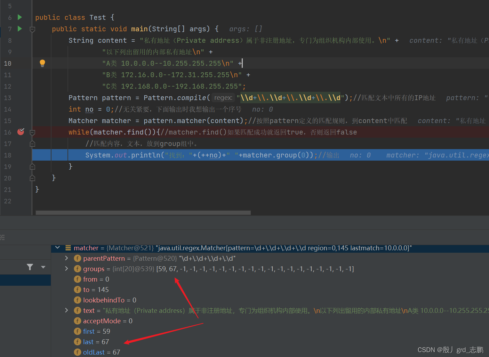Click the field icon beside acceptMode
Viewport: 489px width, 357px height.
[x=78, y=321]
